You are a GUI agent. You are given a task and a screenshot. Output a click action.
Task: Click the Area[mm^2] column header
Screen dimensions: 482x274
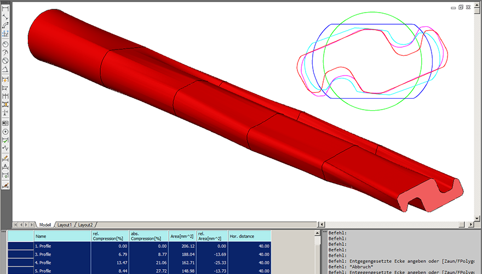[x=182, y=236]
